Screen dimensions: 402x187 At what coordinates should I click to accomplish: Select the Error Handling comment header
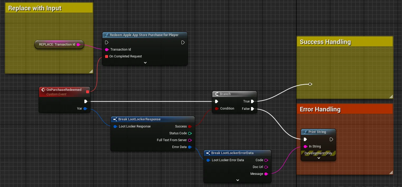click(x=345, y=109)
